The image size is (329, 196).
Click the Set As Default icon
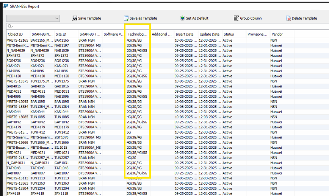pos(183,18)
